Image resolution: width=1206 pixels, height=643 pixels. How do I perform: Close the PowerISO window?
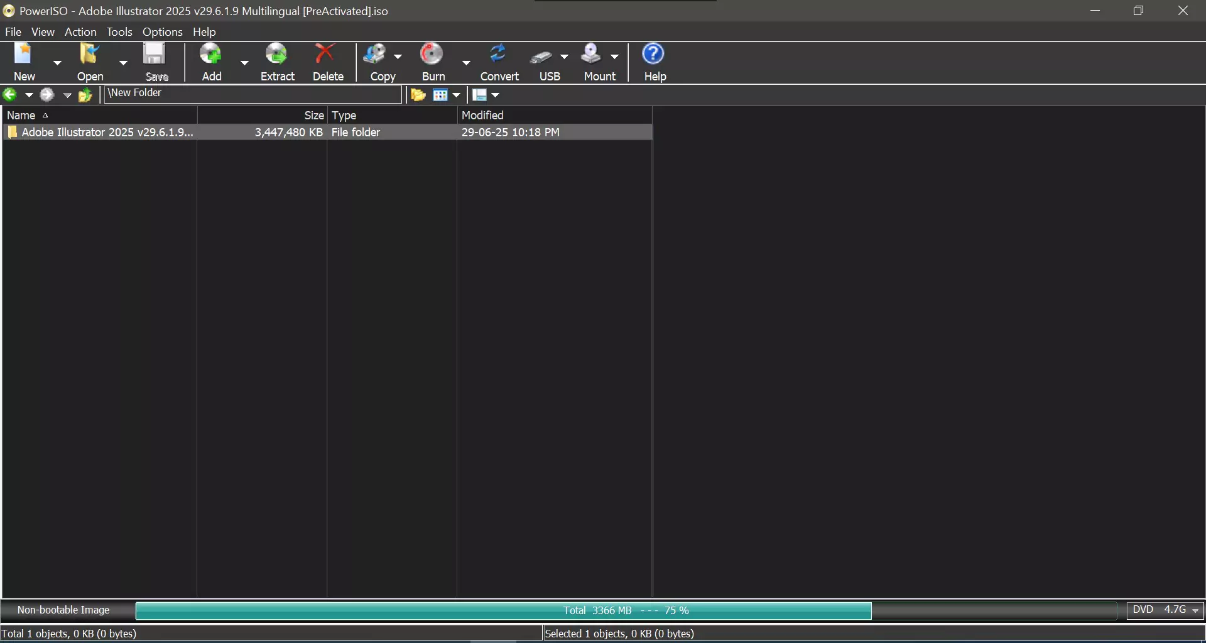(1183, 11)
